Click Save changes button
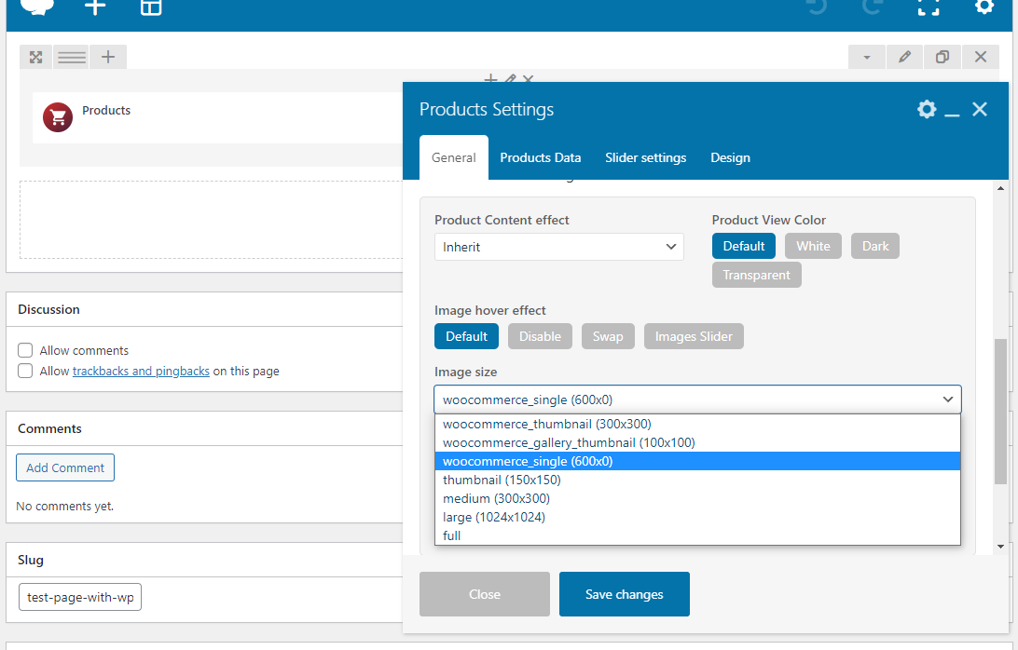 coord(624,594)
